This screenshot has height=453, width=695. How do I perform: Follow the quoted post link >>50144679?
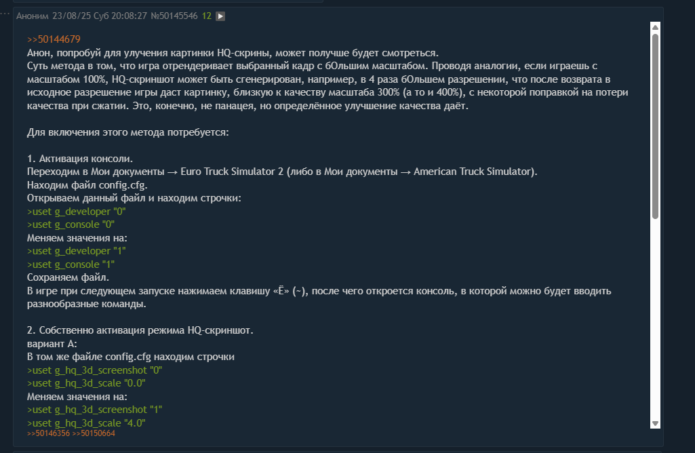[54, 40]
